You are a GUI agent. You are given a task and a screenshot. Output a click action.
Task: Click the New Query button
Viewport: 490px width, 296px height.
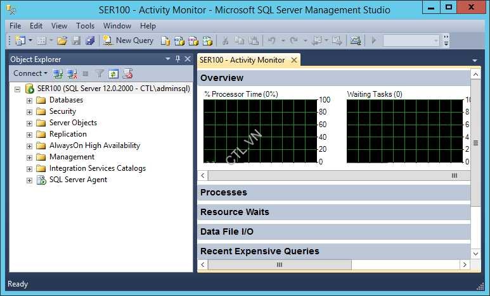tap(128, 40)
